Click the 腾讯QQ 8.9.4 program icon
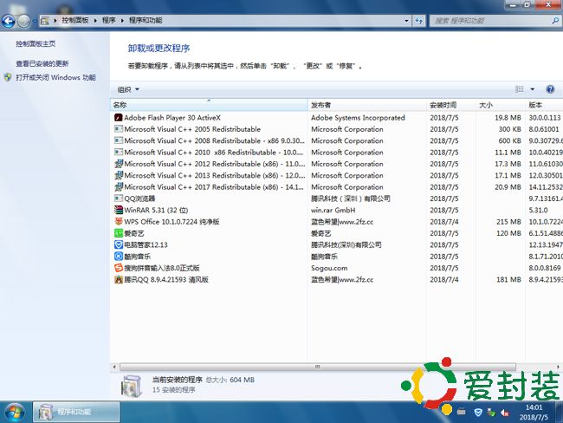The width and height of the screenshot is (563, 423). tap(118, 279)
